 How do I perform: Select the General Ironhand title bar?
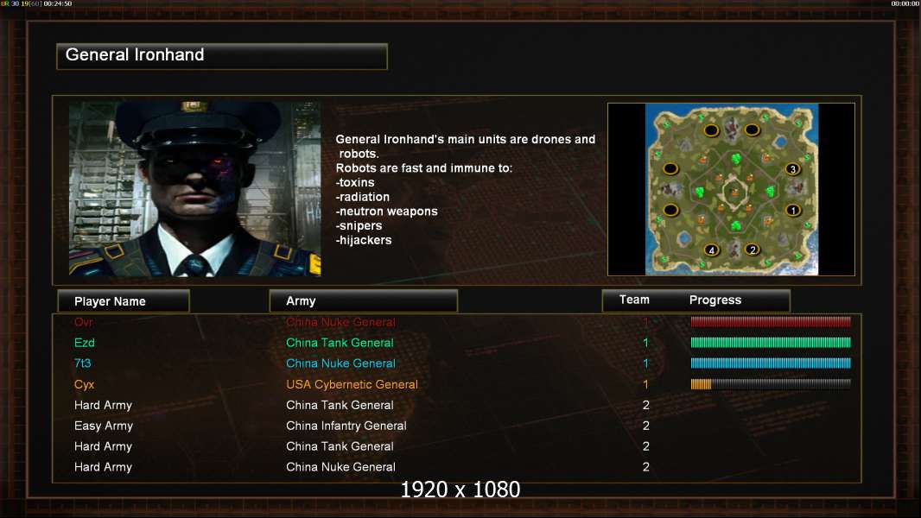coord(222,56)
